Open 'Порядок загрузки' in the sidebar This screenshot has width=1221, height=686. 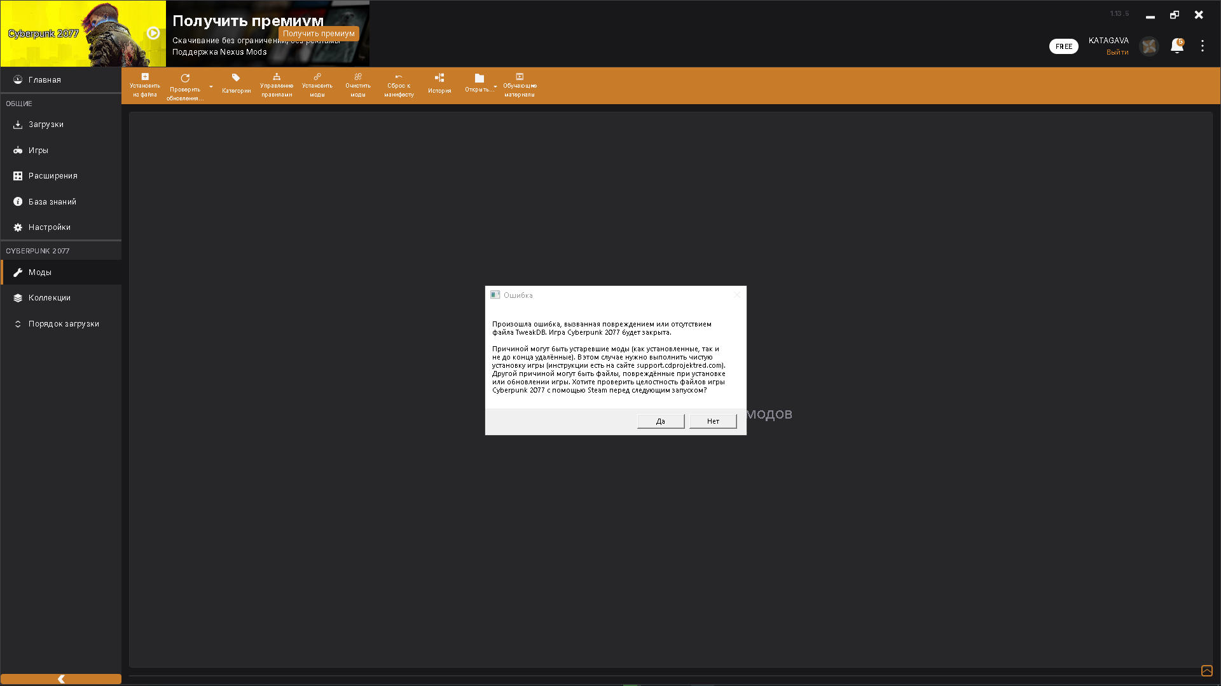tap(61, 324)
